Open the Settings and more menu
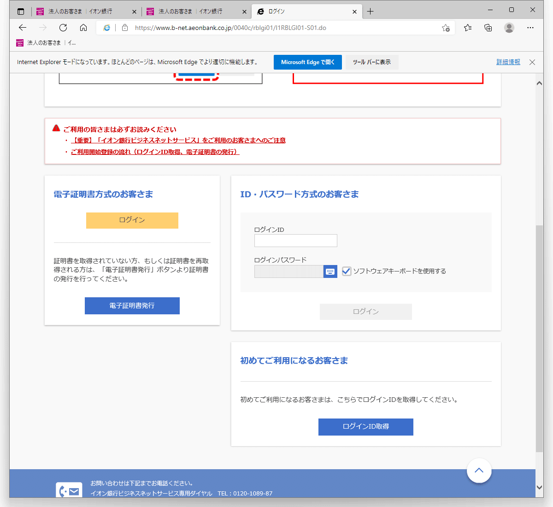The width and height of the screenshot is (553, 507). [x=530, y=28]
